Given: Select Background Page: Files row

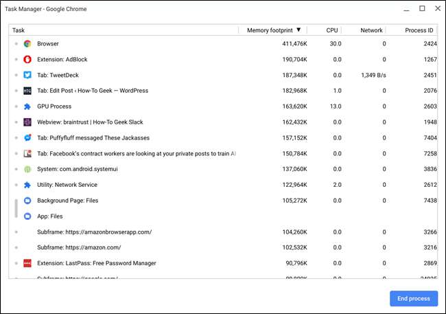Looking at the screenshot, I should 223,201.
